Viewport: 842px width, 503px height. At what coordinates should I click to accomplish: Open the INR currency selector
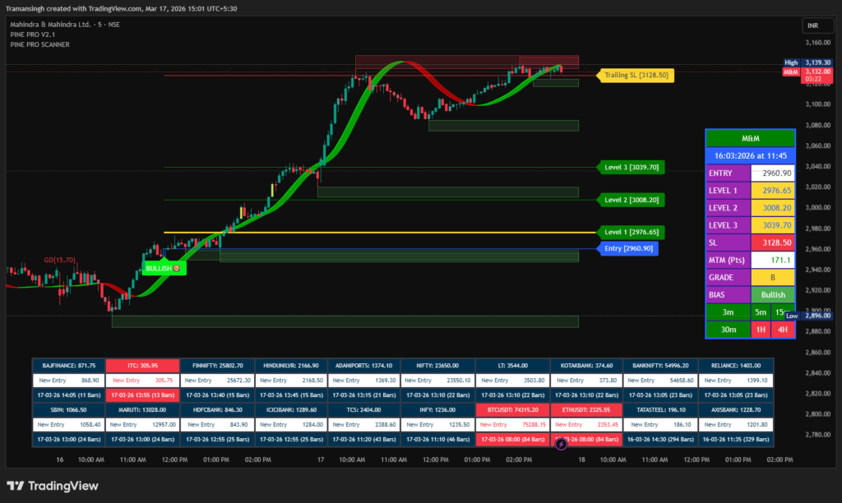[815, 25]
